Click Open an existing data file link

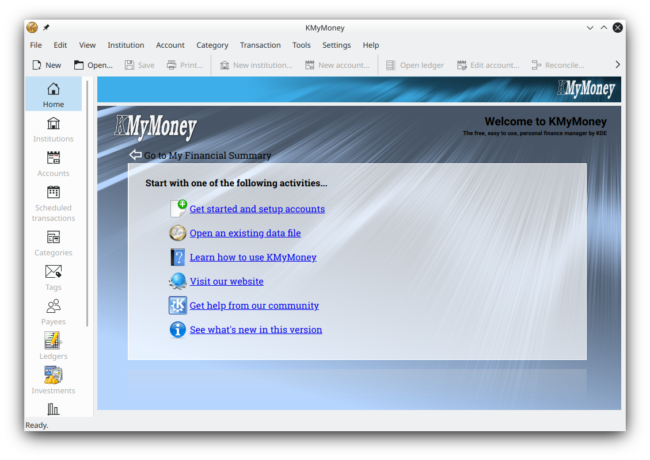pyautogui.click(x=245, y=233)
